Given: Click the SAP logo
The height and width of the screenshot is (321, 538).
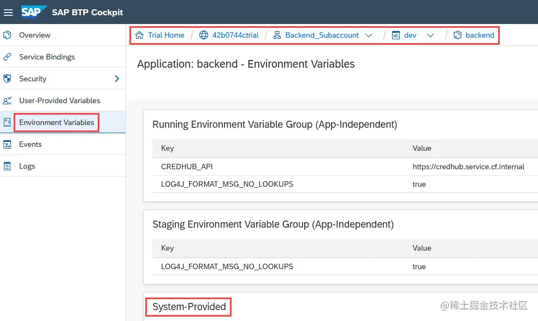Looking at the screenshot, I should (33, 12).
